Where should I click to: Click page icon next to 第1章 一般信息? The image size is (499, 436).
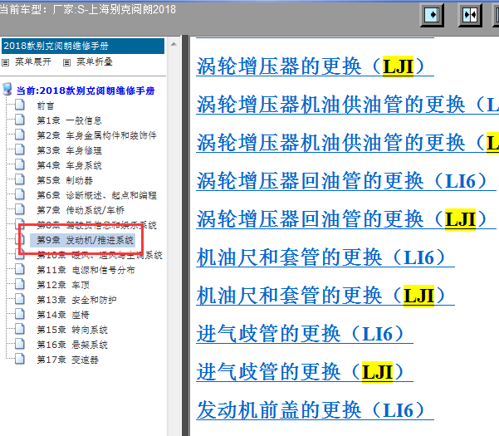tap(20, 120)
